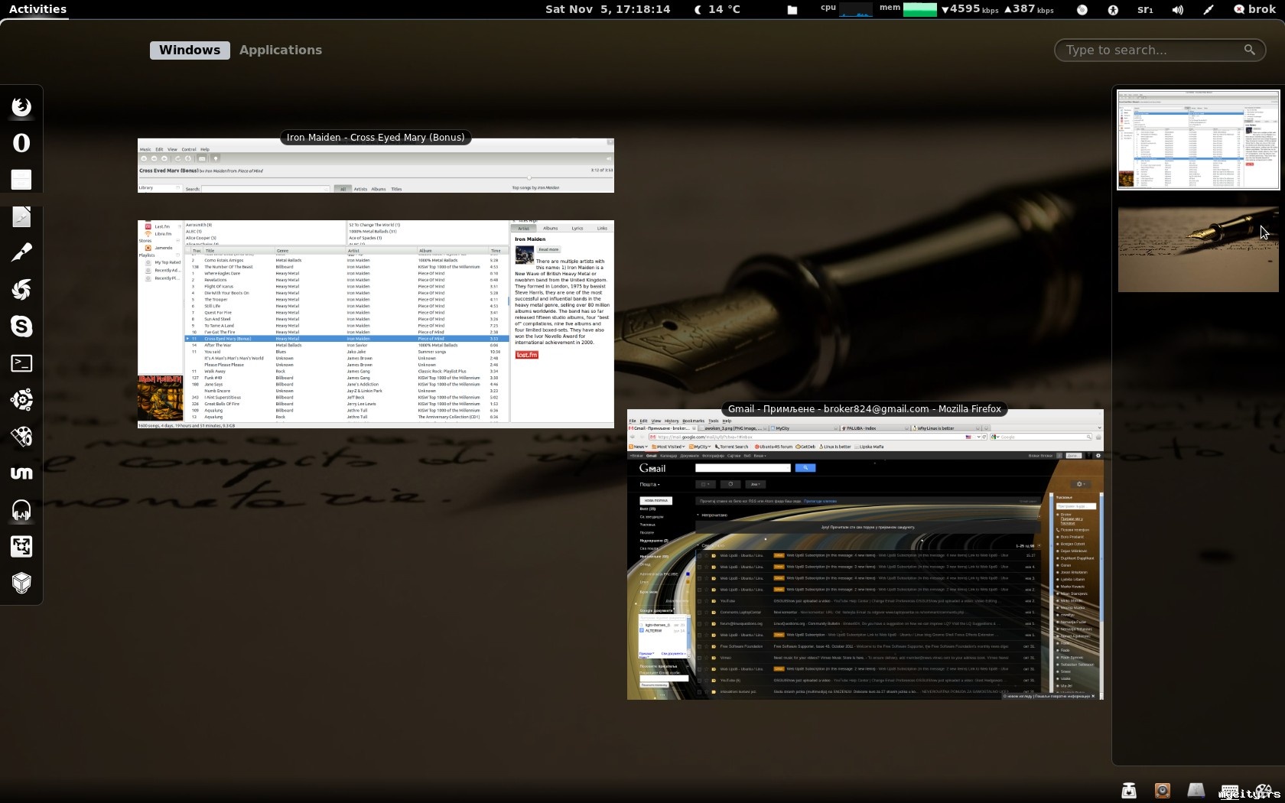This screenshot has width=1285, height=803.
Task: Open the GetDeb bookmark
Action: [x=805, y=447]
